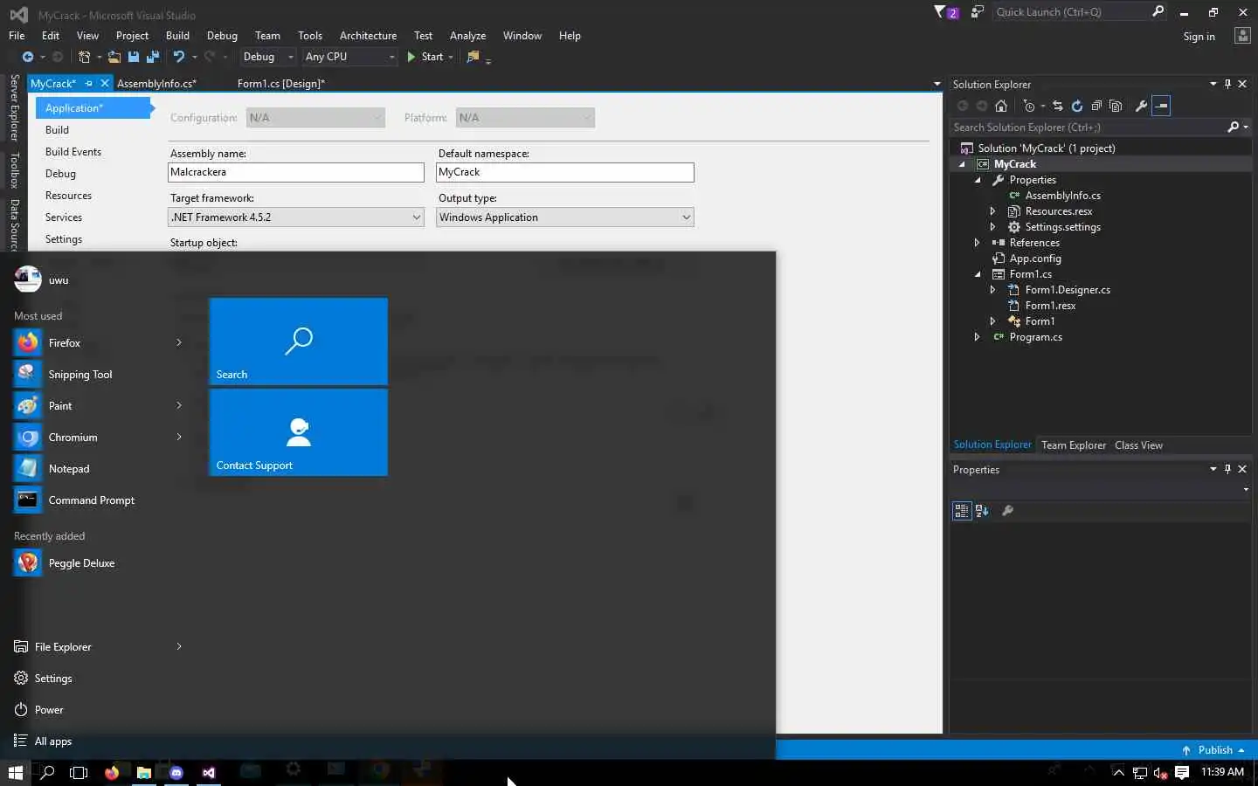Expand the Program.cs node
1258x786 pixels.
[978, 337]
